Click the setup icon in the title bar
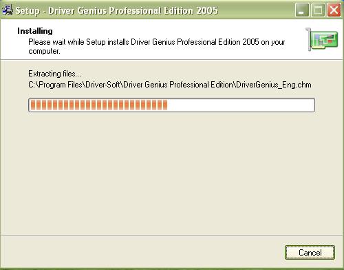The height and width of the screenshot is (270, 344). pyautogui.click(x=7, y=10)
